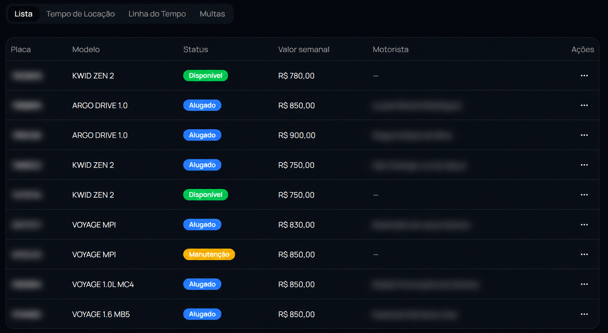Click the Valor semanal column header

[304, 50]
